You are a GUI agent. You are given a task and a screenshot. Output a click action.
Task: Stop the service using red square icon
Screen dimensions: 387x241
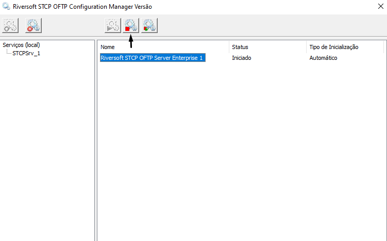[131, 25]
